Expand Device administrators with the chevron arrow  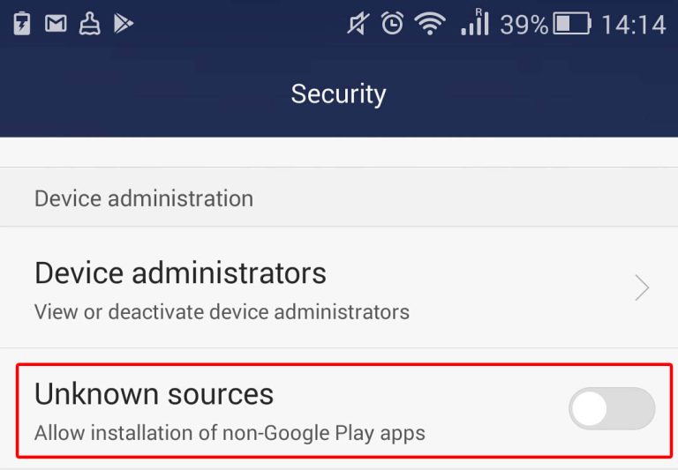coord(642,287)
